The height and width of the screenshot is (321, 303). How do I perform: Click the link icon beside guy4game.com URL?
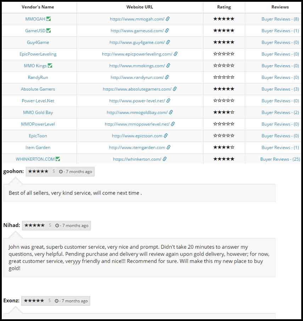[x=168, y=42]
